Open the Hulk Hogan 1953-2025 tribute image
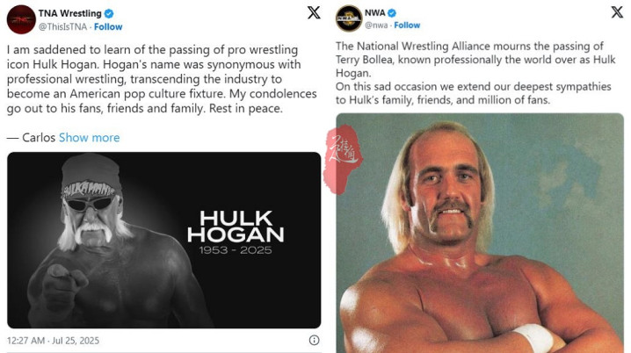The image size is (631, 353). tap(163, 240)
